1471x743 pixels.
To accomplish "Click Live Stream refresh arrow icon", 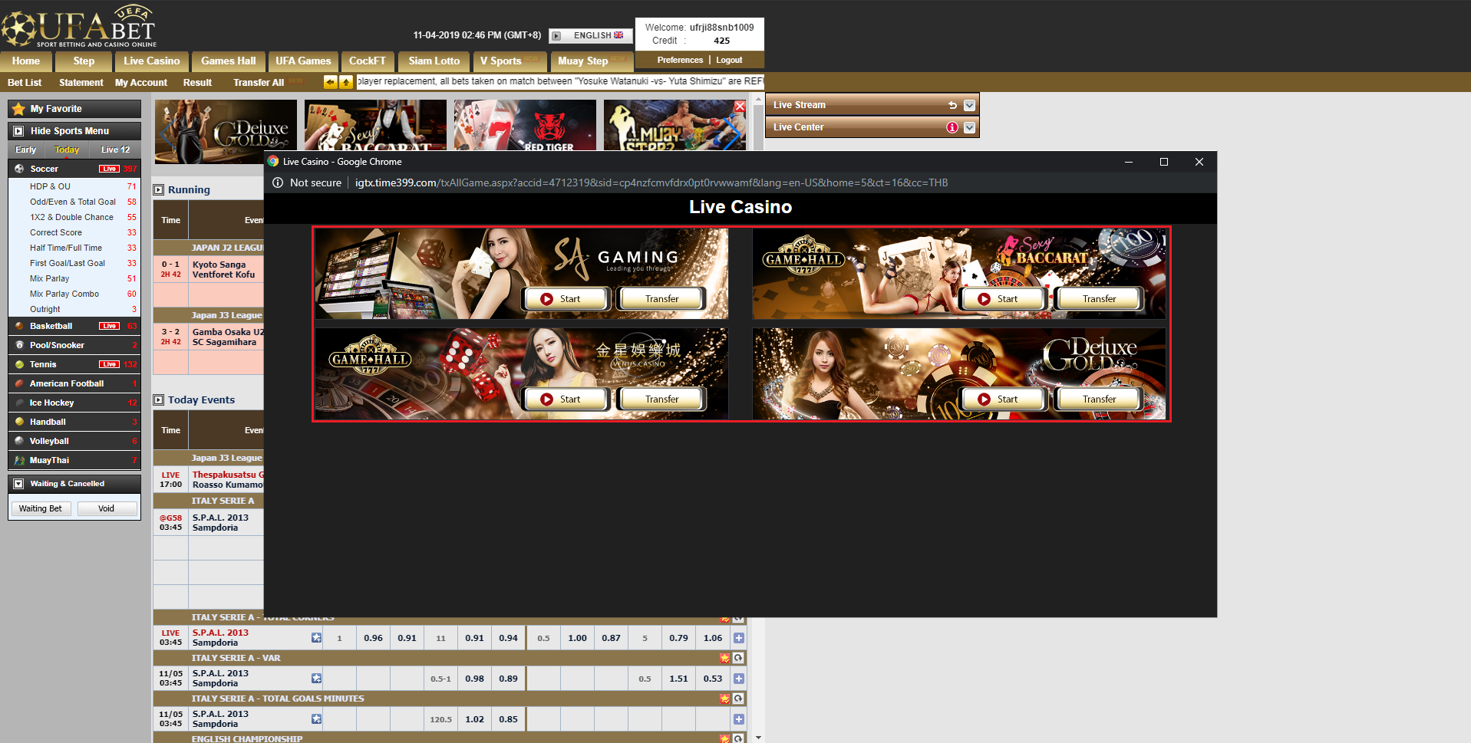I will click(952, 105).
